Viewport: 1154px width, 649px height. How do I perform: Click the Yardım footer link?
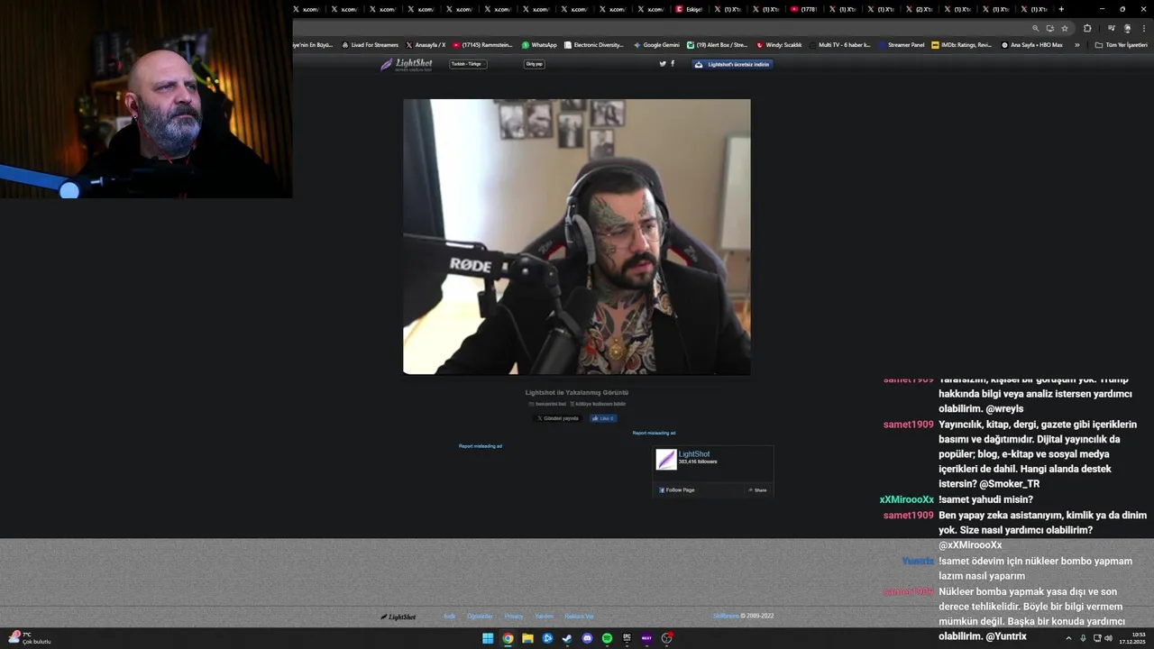(x=544, y=617)
